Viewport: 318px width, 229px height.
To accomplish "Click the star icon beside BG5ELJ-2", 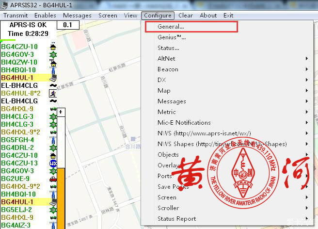I will (x=53, y=210).
